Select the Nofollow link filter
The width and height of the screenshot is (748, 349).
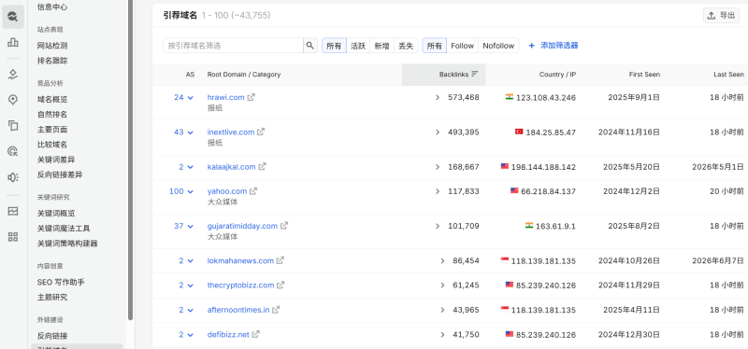[498, 46]
